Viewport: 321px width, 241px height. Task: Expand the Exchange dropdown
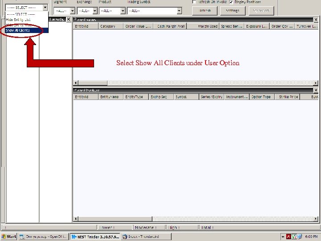95,11
